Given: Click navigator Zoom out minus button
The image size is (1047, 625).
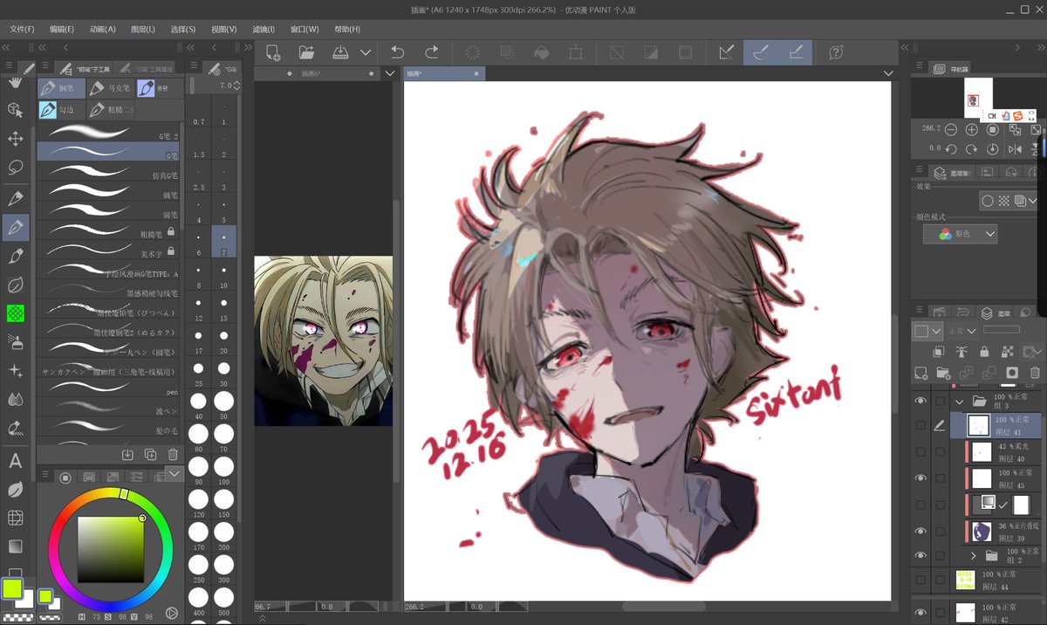Looking at the screenshot, I should [951, 129].
